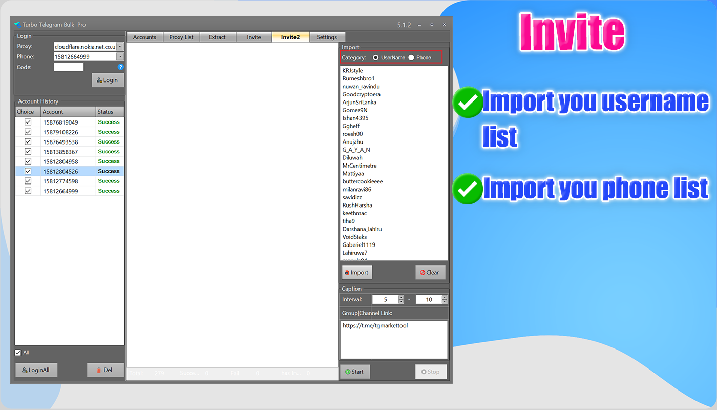Go to the Extract tab
Screen dimensions: 717x410
pos(218,37)
